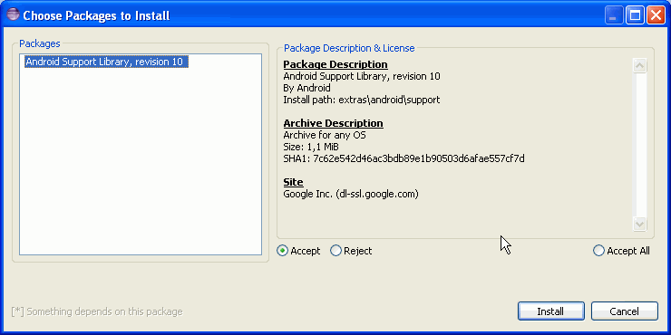Cancel the package installation dialog
The width and height of the screenshot is (671, 335).
coord(625,311)
